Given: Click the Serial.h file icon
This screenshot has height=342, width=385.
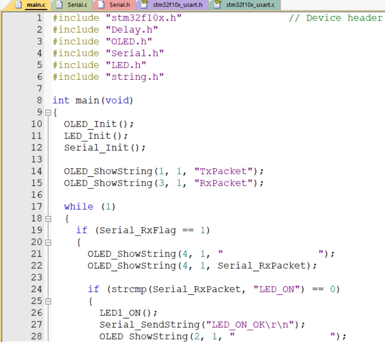Looking at the screenshot, I should coord(101,4).
